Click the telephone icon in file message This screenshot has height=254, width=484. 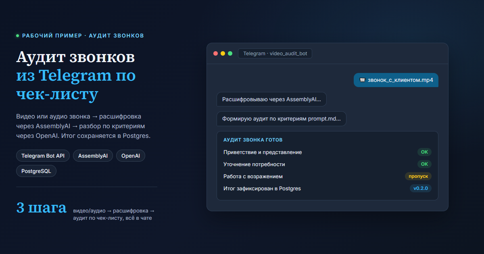(x=362, y=80)
